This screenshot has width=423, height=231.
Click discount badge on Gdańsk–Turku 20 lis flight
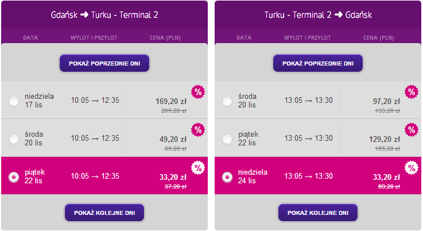pos(198,130)
